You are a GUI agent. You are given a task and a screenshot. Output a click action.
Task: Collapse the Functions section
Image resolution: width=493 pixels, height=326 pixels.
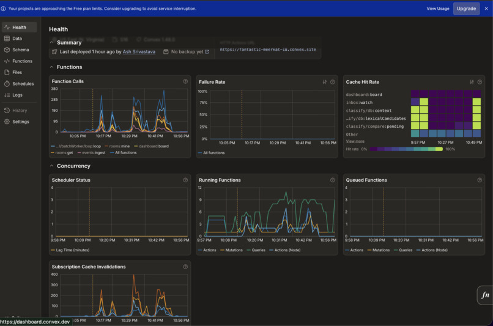tap(51, 67)
